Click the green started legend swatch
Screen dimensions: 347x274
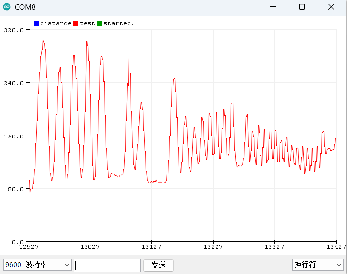99,23
